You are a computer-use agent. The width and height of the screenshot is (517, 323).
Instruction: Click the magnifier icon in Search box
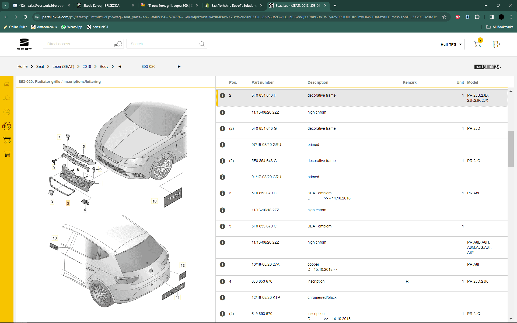point(202,44)
